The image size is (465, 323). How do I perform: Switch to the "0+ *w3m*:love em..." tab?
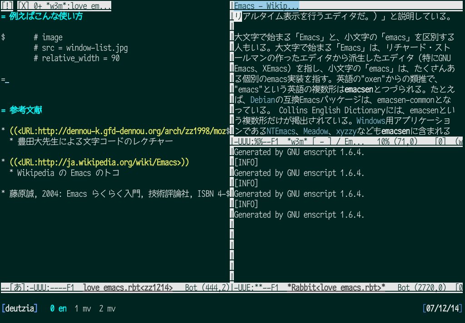point(72,6)
